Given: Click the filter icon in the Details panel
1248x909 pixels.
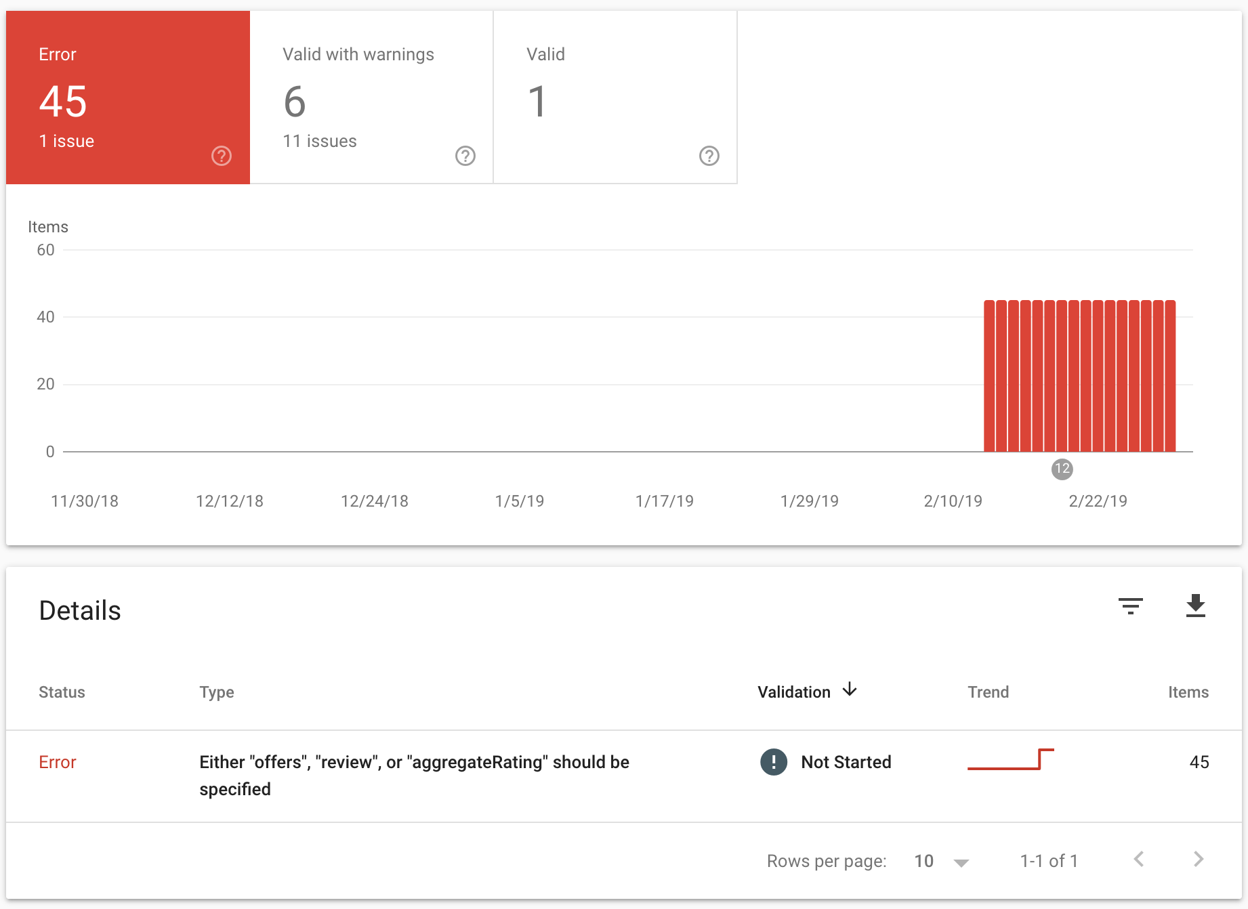Looking at the screenshot, I should click(1129, 607).
